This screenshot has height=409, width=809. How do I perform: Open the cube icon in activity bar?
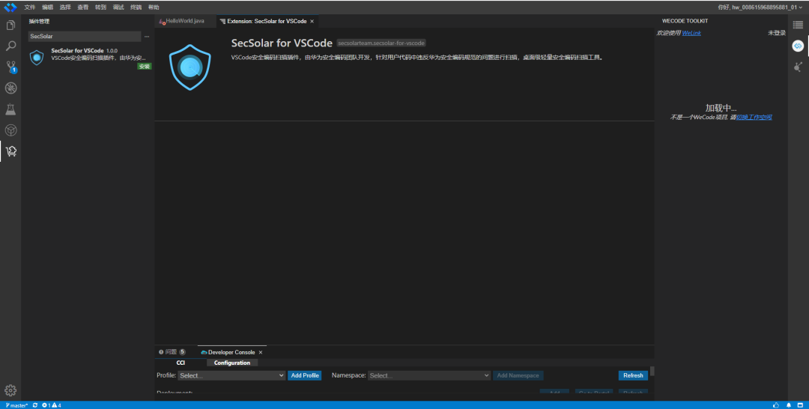point(10,130)
